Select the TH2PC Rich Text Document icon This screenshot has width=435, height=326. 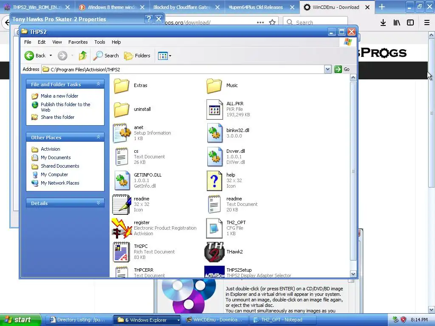[x=121, y=252]
